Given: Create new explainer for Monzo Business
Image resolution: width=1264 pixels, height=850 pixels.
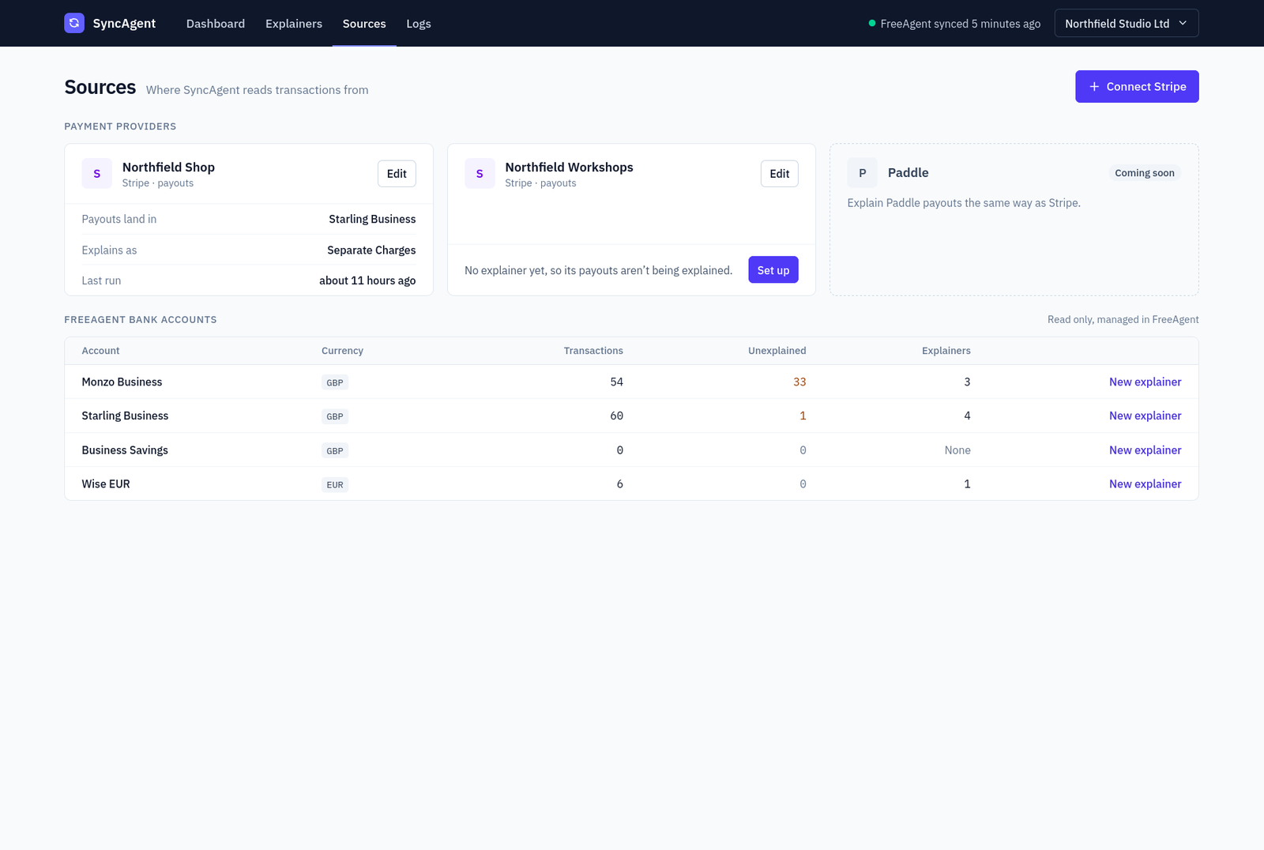Looking at the screenshot, I should coord(1145,382).
